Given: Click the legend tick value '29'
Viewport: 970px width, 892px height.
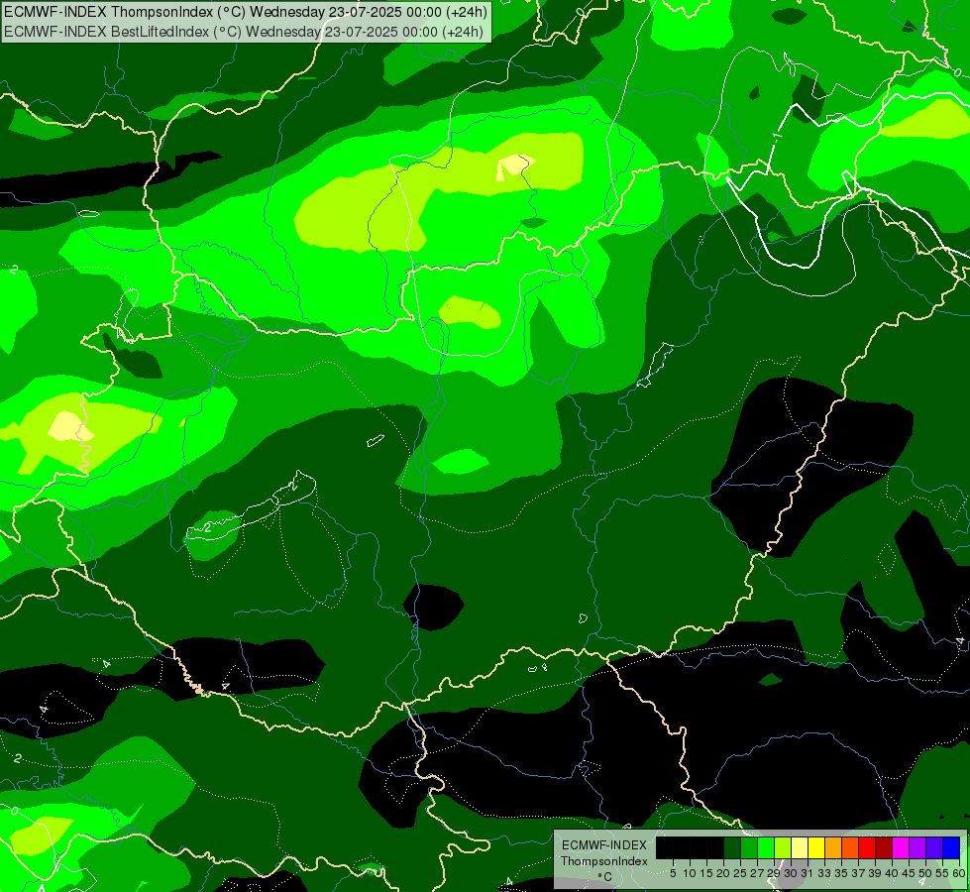Looking at the screenshot, I should 773,873.
